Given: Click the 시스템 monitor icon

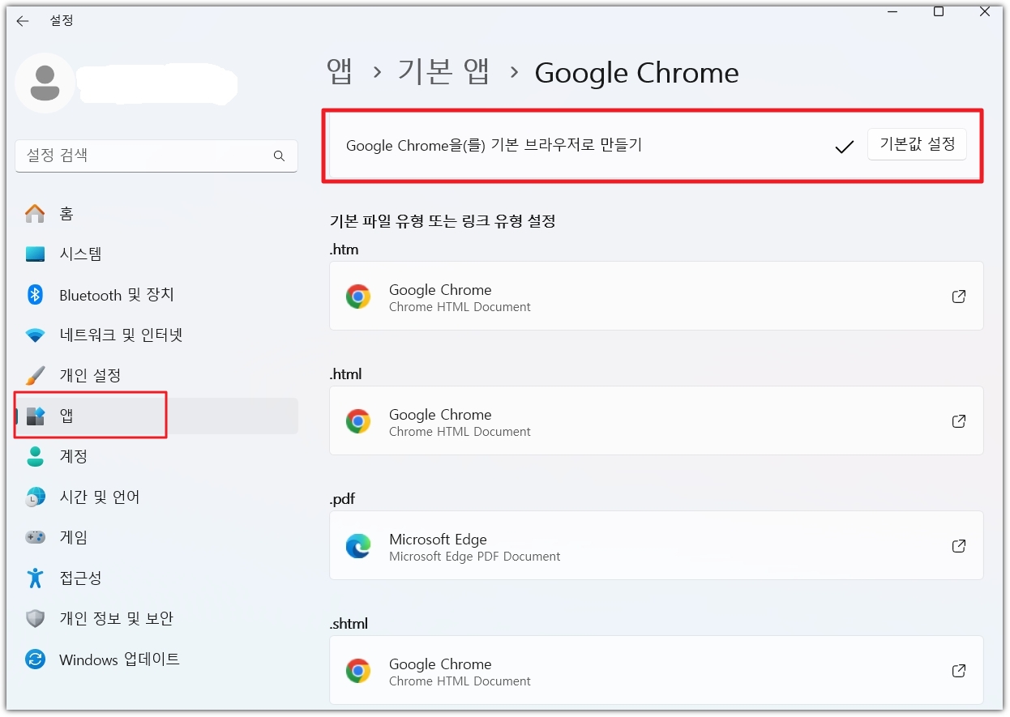Looking at the screenshot, I should tap(35, 254).
